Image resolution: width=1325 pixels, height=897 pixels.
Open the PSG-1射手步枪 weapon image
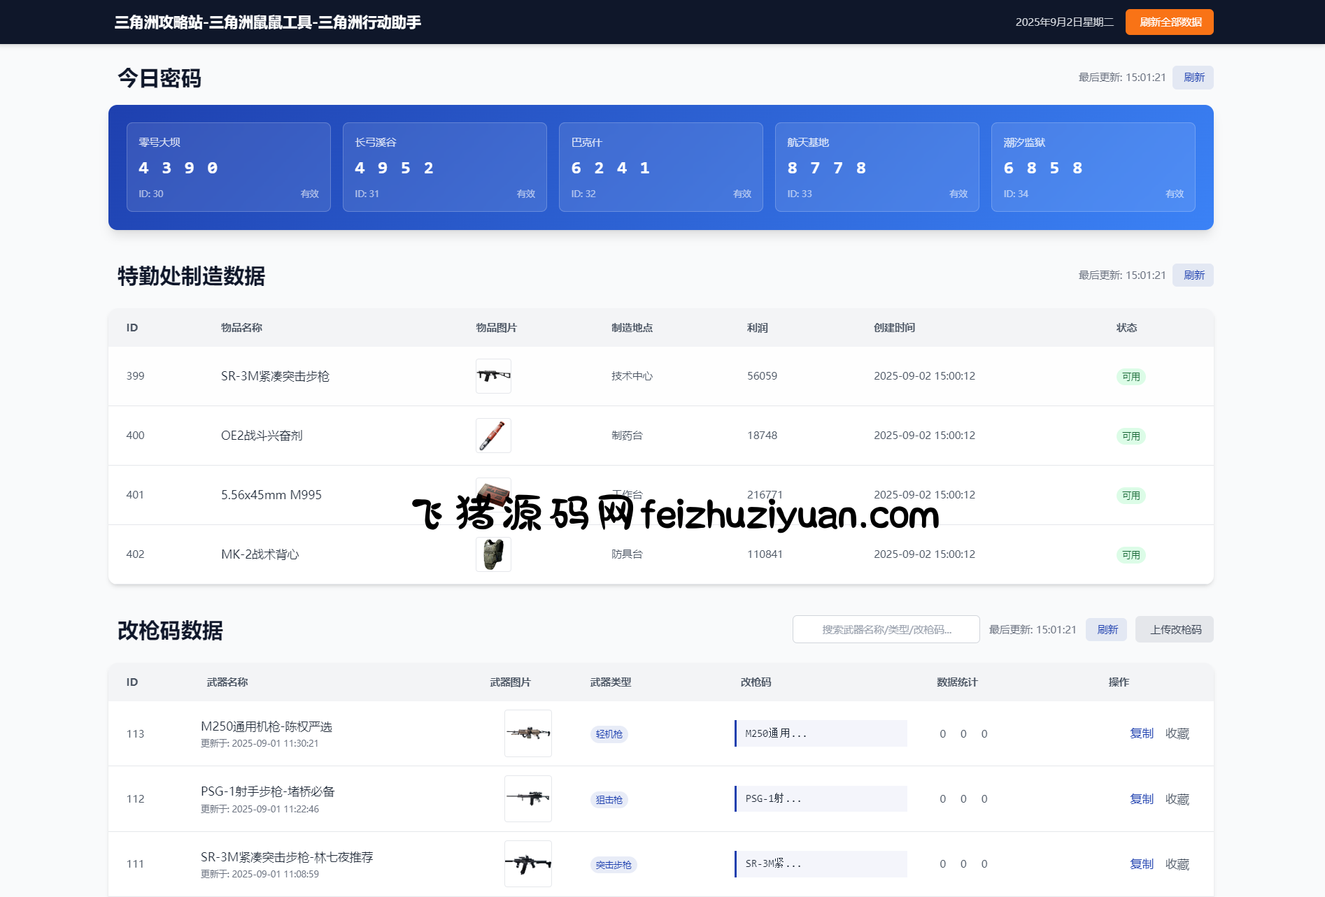pos(528,798)
